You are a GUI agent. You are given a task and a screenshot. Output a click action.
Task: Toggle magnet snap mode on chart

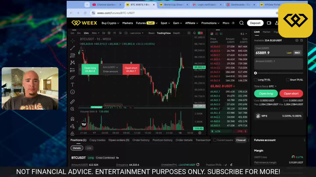tap(72, 119)
